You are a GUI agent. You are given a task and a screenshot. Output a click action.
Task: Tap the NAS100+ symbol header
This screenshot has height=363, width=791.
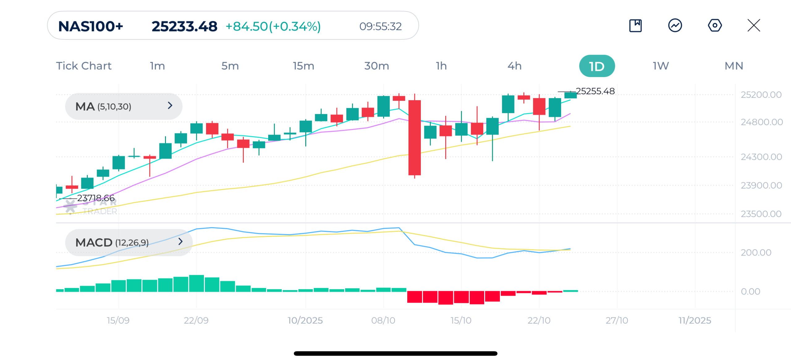tap(91, 26)
